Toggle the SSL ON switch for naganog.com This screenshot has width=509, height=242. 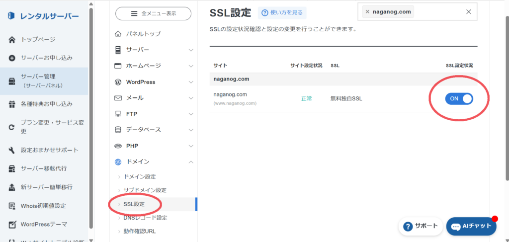point(459,98)
